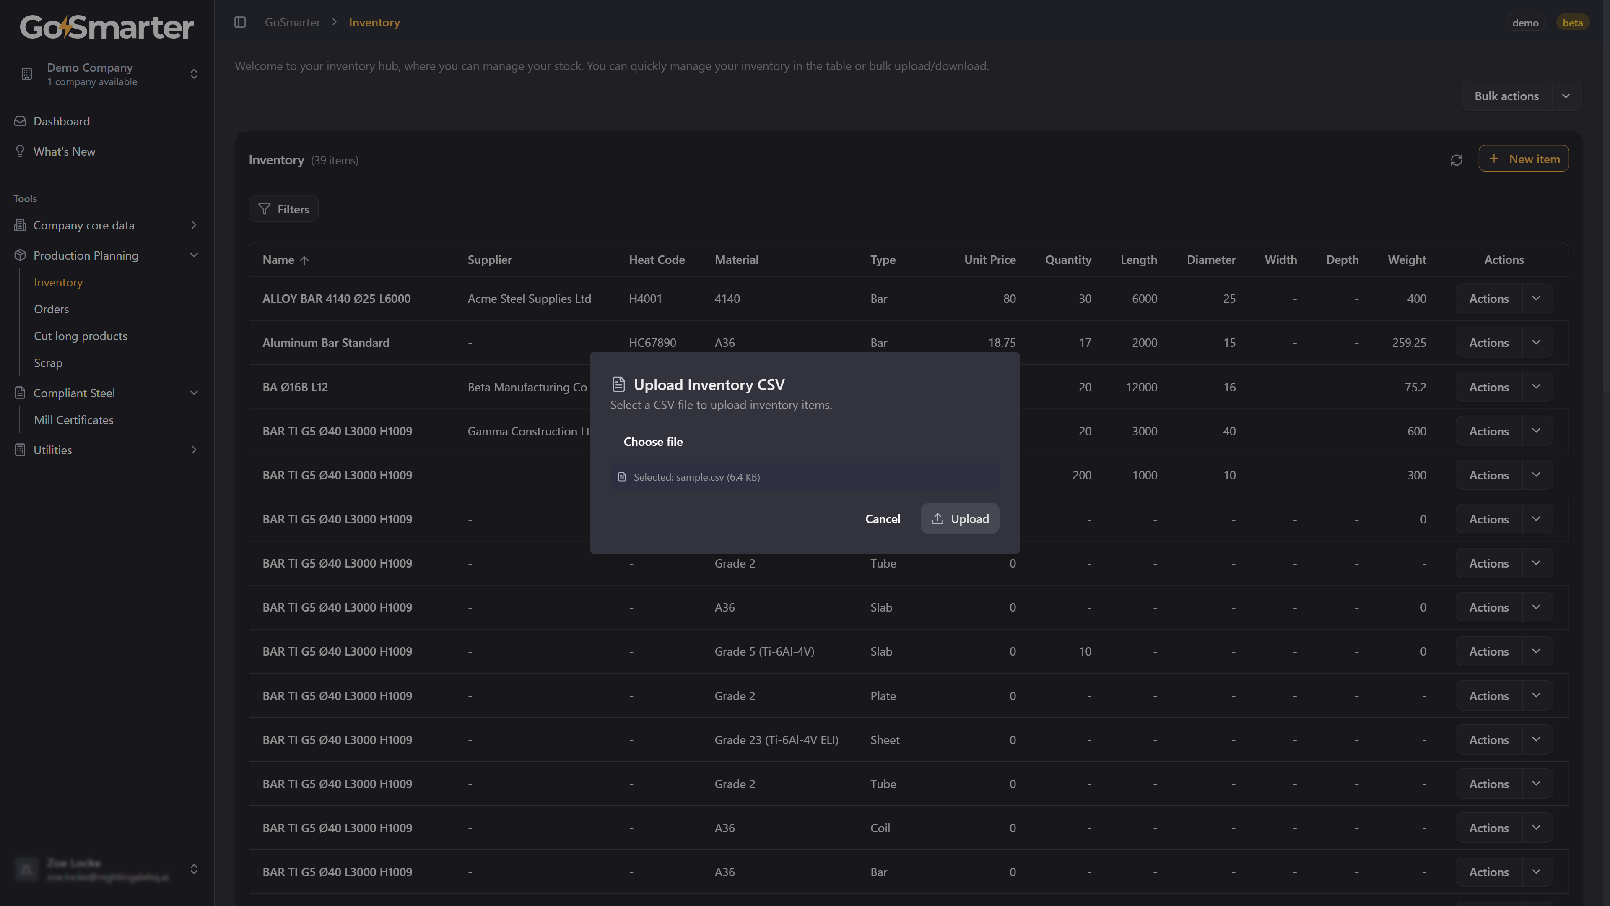Click the Name column sort arrow

pyautogui.click(x=304, y=261)
